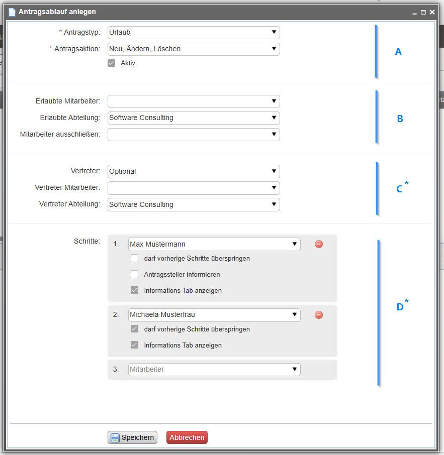Click the Abbrechen button
Viewport: 444px width, 455px height.
[x=187, y=437]
